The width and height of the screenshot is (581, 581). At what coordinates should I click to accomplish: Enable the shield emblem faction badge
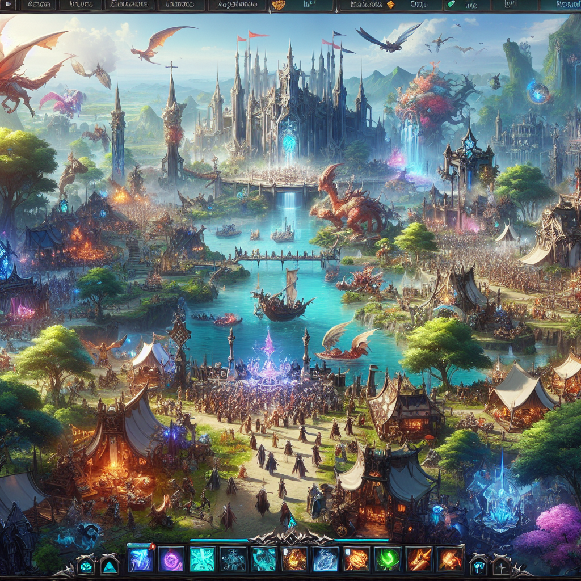277,6
